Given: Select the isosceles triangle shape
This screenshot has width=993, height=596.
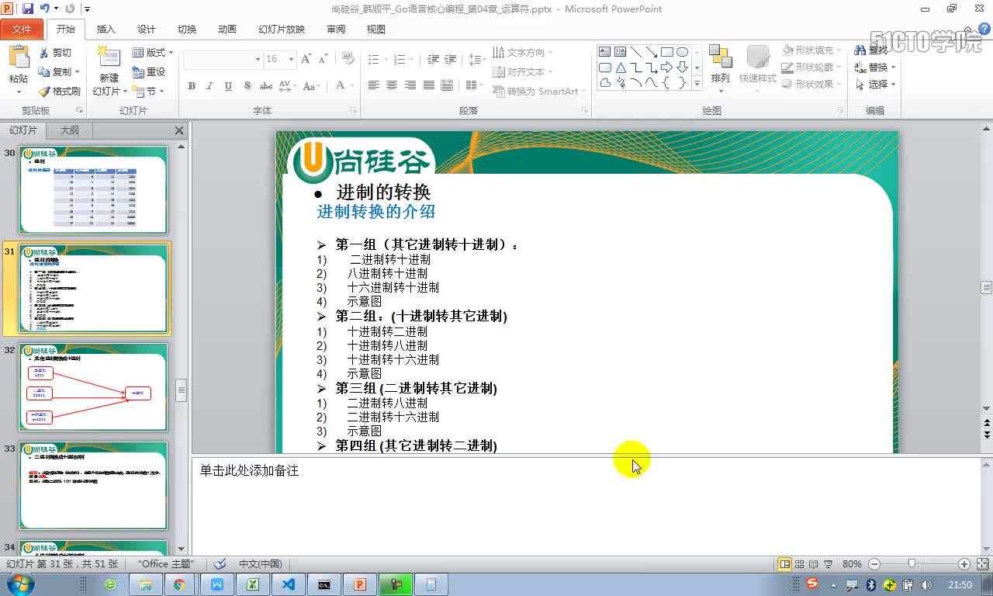Looking at the screenshot, I should click(621, 68).
